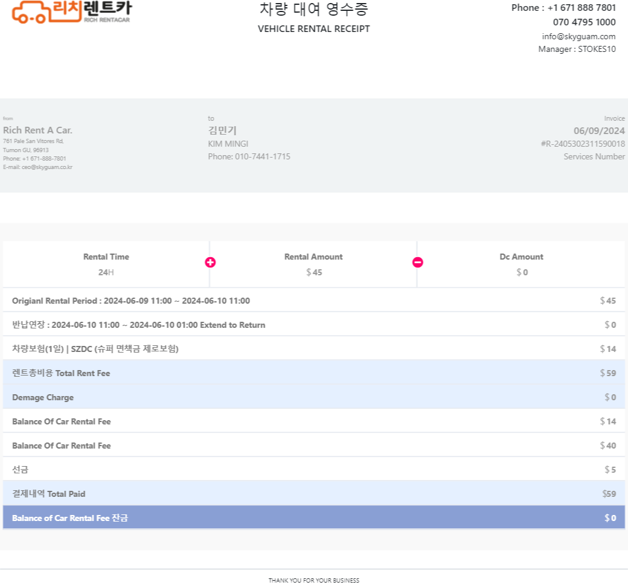Click the Rental Time heading
The height and width of the screenshot is (585, 628).
coord(106,257)
